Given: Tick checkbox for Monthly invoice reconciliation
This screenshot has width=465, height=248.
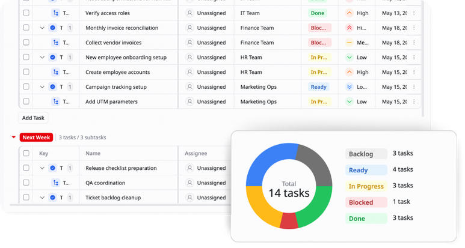Looking at the screenshot, I should (x=26, y=28).
